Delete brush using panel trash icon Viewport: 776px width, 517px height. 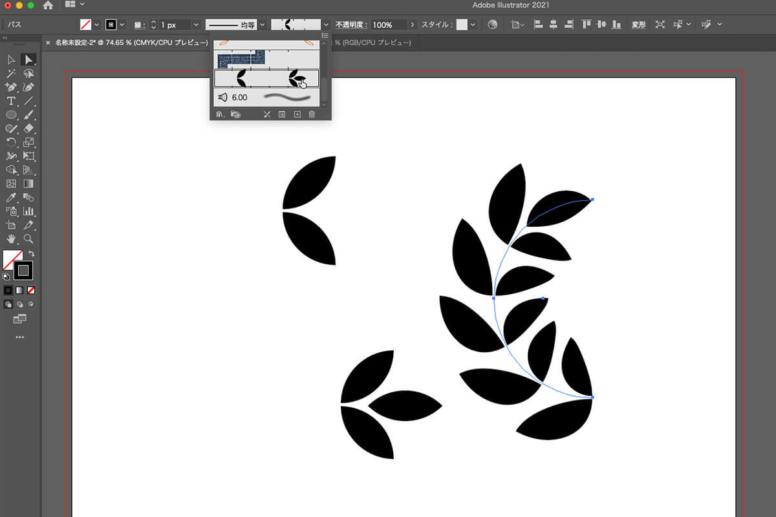point(312,114)
